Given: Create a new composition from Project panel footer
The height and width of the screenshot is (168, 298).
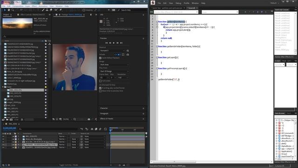Looking at the screenshot, I should click(11, 119).
